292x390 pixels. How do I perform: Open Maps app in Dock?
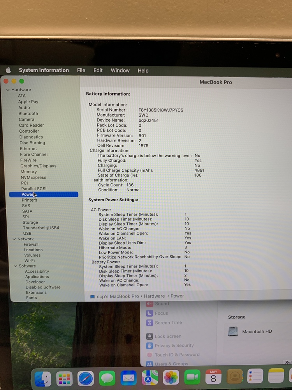point(150,378)
